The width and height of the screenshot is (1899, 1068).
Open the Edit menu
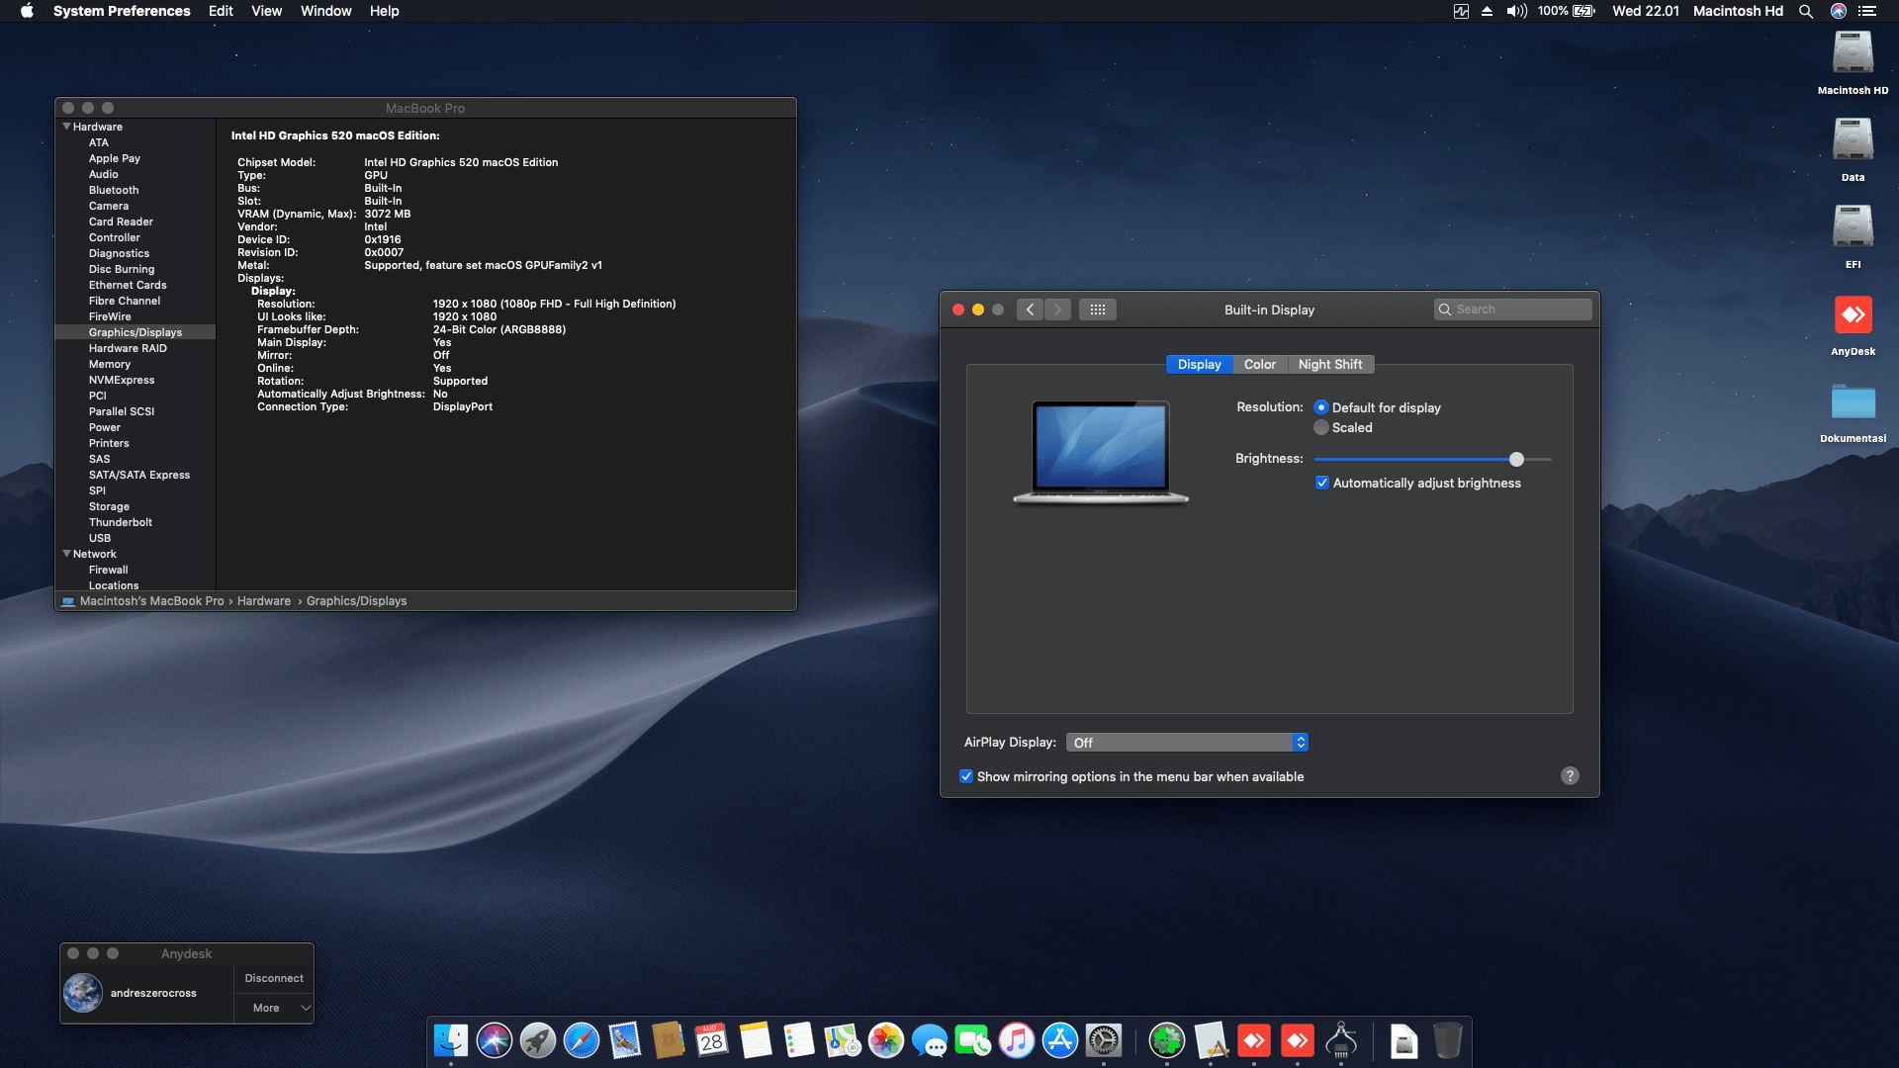221,11
